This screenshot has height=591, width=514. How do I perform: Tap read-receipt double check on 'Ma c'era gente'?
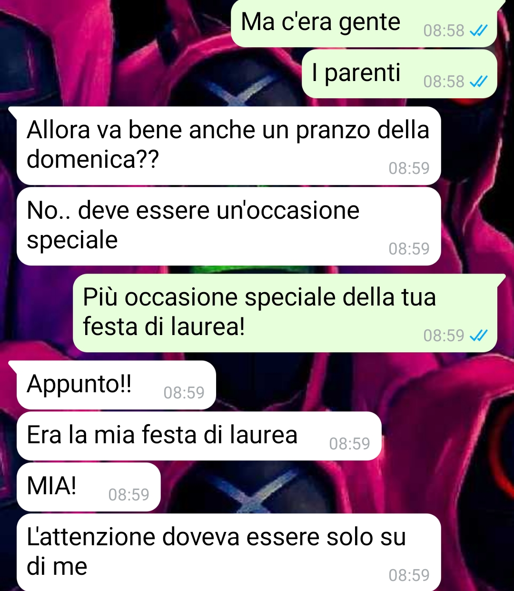[478, 31]
